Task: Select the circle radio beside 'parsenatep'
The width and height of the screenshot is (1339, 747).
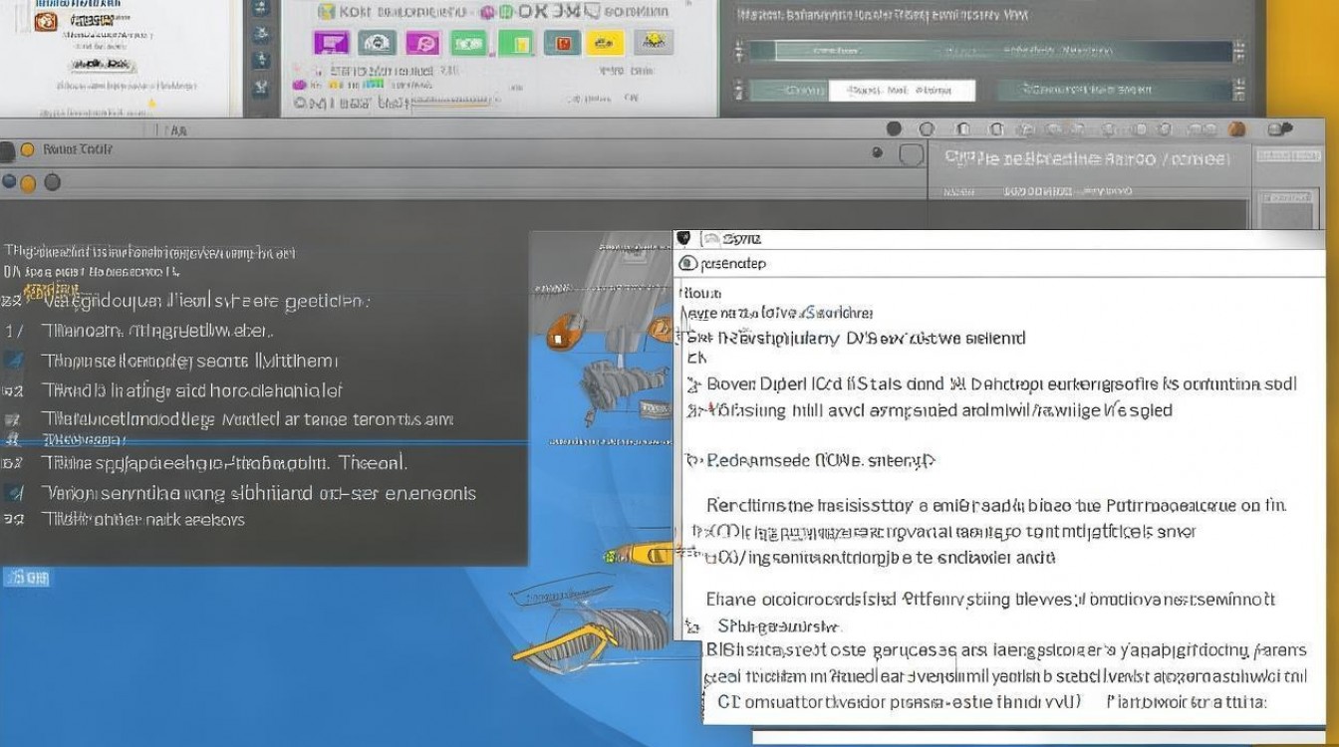Action: (x=687, y=264)
